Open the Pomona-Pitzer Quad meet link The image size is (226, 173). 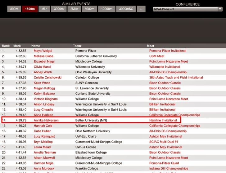tap(164, 163)
